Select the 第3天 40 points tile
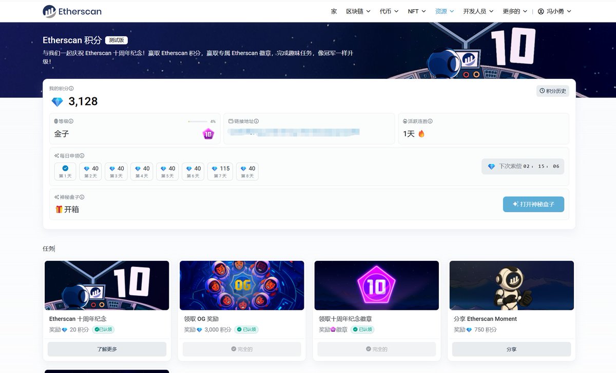 point(117,172)
